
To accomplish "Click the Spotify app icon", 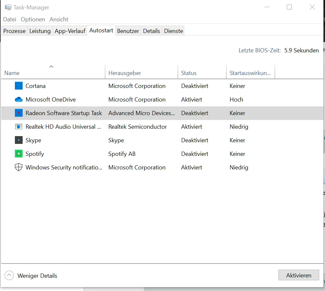I will (19, 154).
